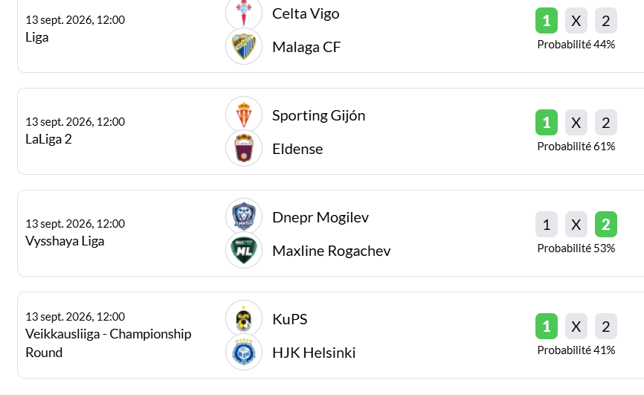Click the Celta Vigo team crest
Screen dimensions: 644x395
point(244,13)
